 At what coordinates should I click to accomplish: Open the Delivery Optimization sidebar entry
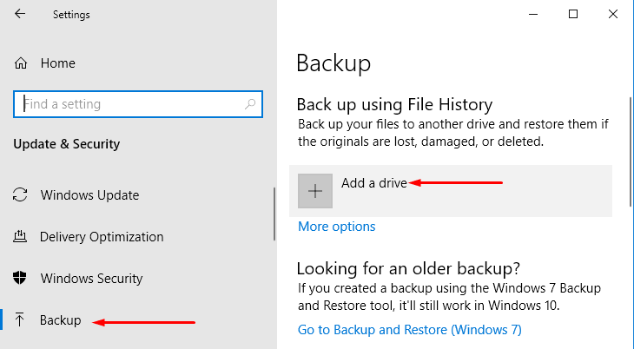pyautogui.click(x=102, y=237)
